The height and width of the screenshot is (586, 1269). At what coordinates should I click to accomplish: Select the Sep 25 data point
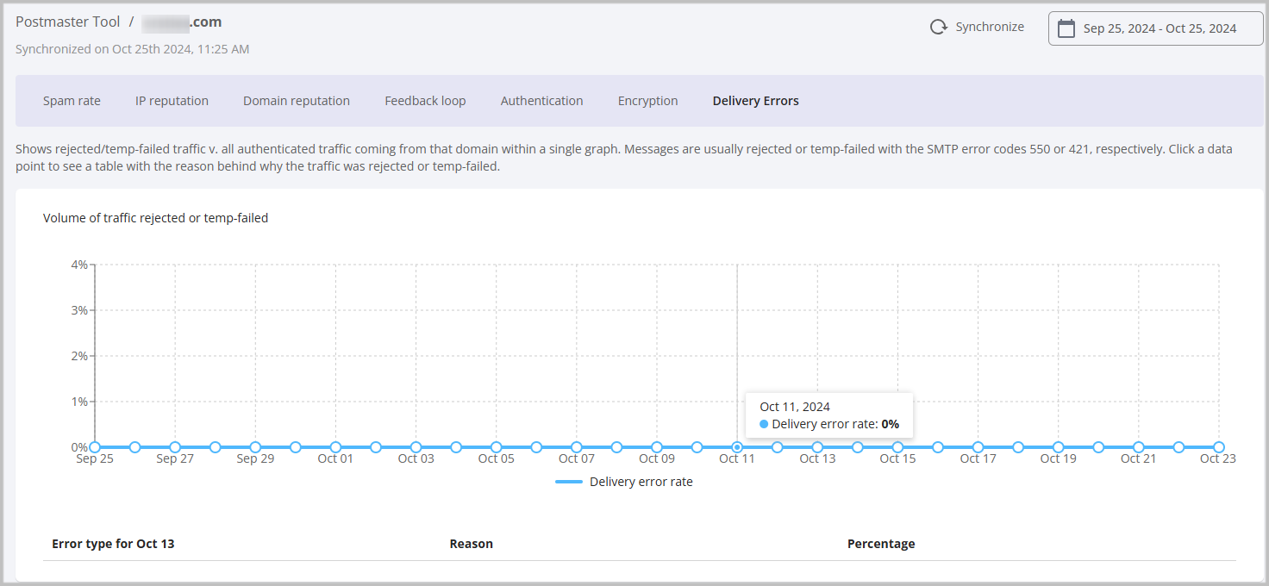(95, 447)
